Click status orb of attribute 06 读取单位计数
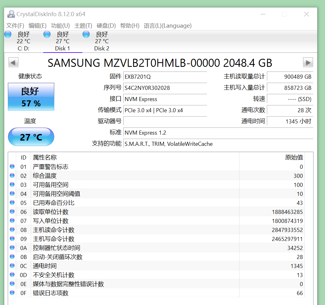The height and width of the screenshot is (305, 325). click(12, 211)
